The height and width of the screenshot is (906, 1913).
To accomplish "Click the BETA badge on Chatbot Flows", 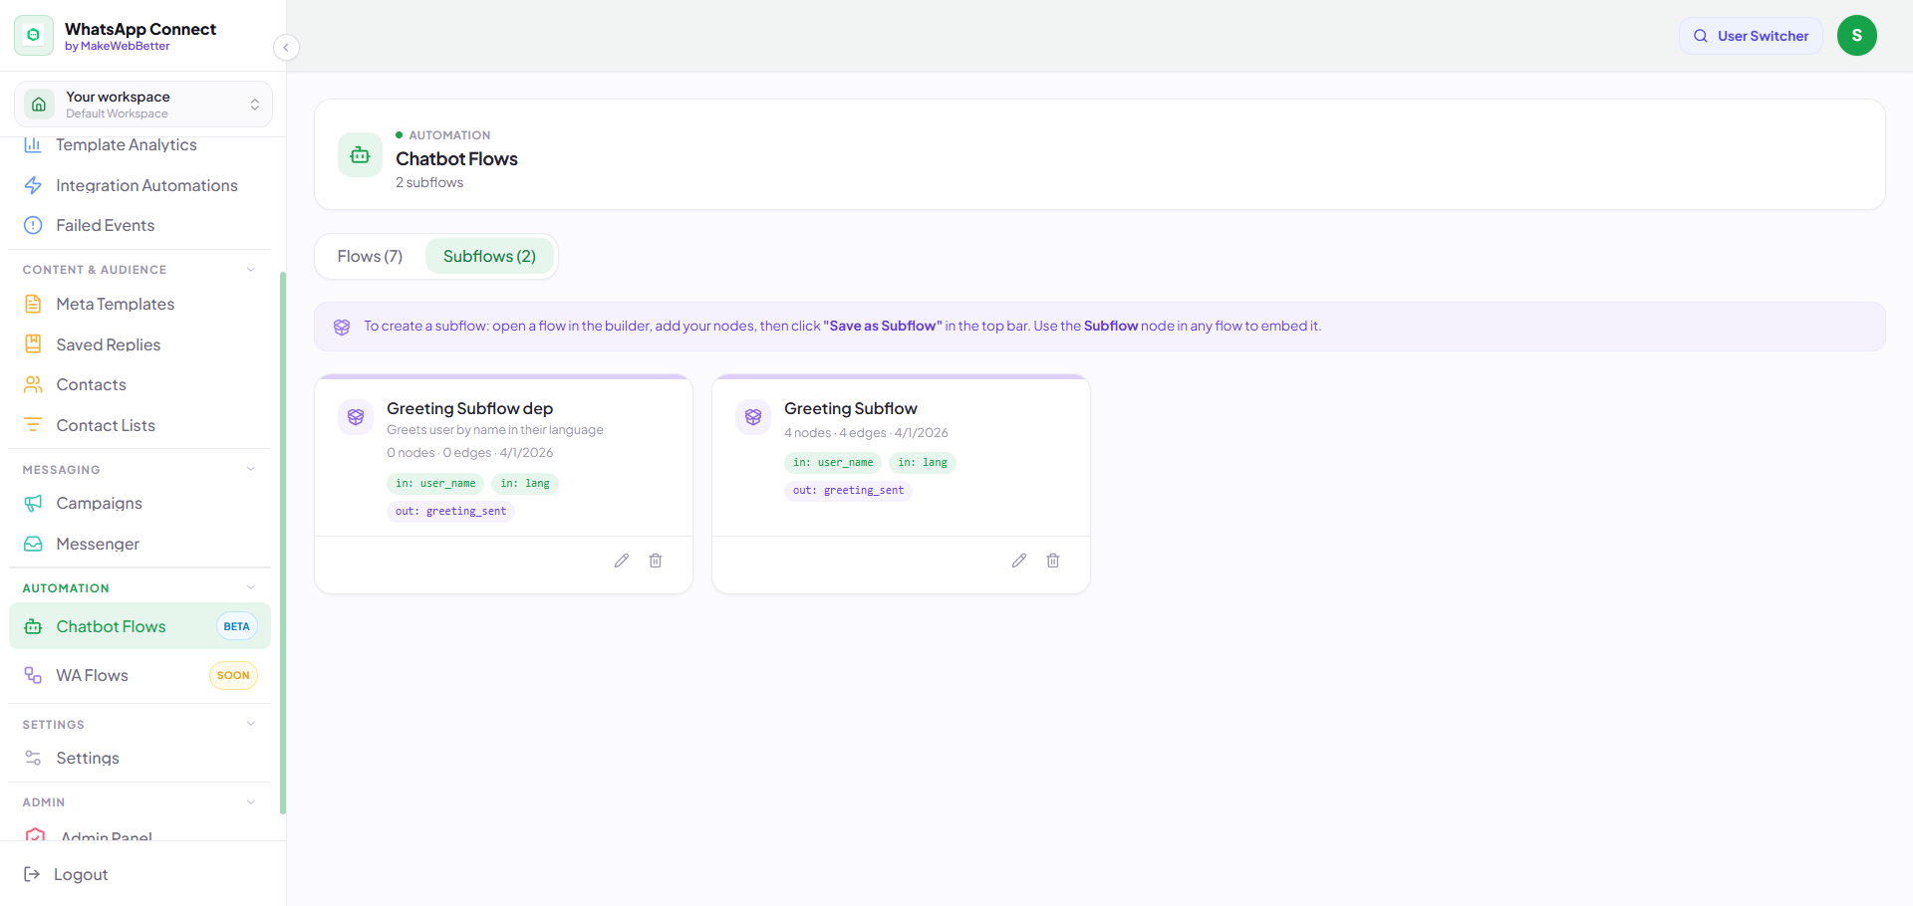I will (237, 626).
